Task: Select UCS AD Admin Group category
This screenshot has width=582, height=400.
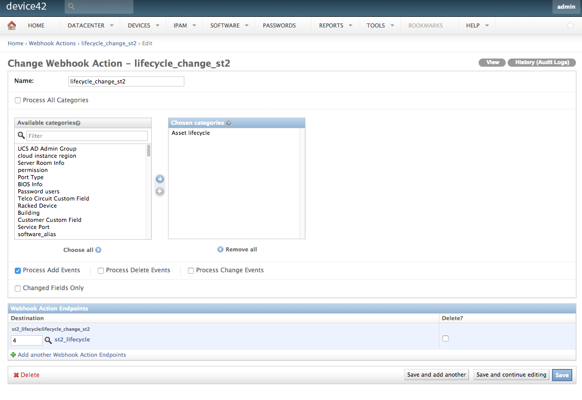Action: click(x=47, y=149)
